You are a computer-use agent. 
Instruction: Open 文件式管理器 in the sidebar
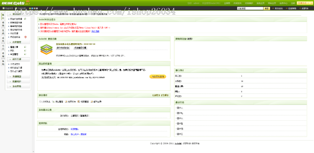pos(16,71)
